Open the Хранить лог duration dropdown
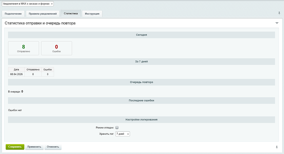This screenshot has height=154, width=284. pos(123,134)
